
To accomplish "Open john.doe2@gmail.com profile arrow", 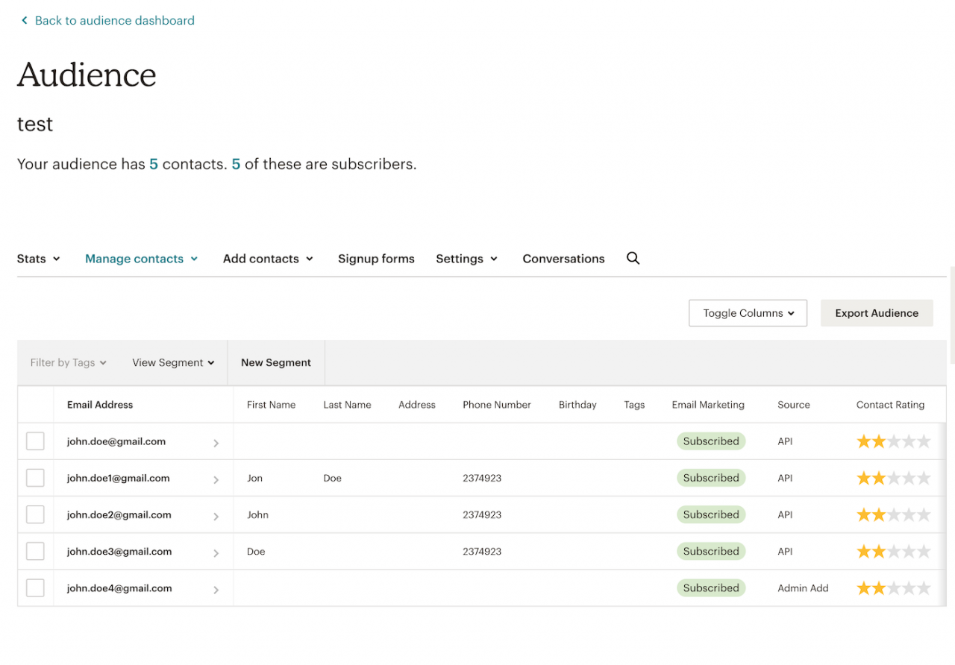I will coord(216,516).
